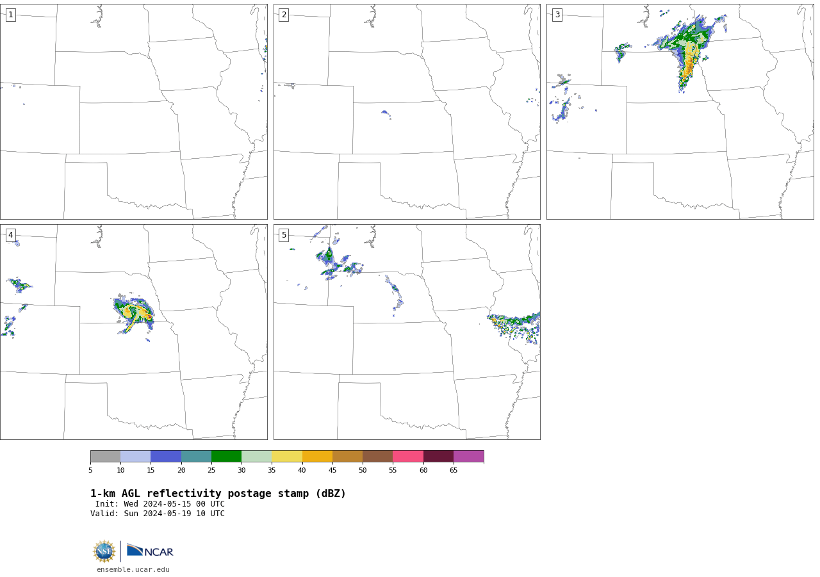This screenshot has width=820, height=577.
Task: Click the blue 15-20 dBZ swatch
Action: [166, 456]
